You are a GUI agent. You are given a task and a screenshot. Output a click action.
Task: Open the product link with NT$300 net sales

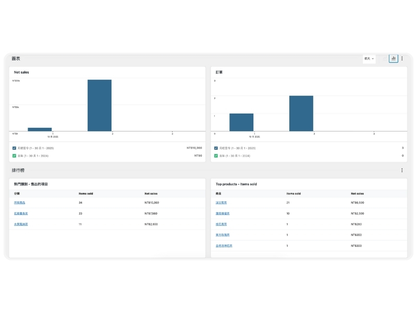[x=224, y=245]
